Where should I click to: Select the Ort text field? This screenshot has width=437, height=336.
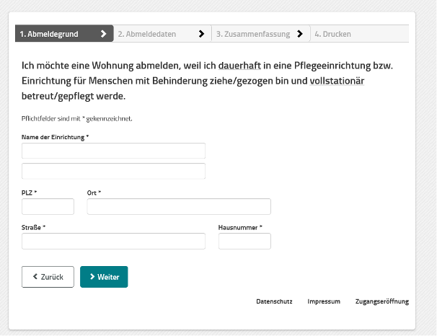click(x=179, y=207)
